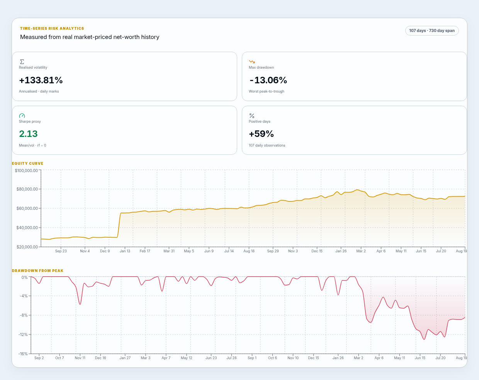Click the Sep 1 tick on drawdown chart
The image size is (479, 380).
pyautogui.click(x=252, y=358)
